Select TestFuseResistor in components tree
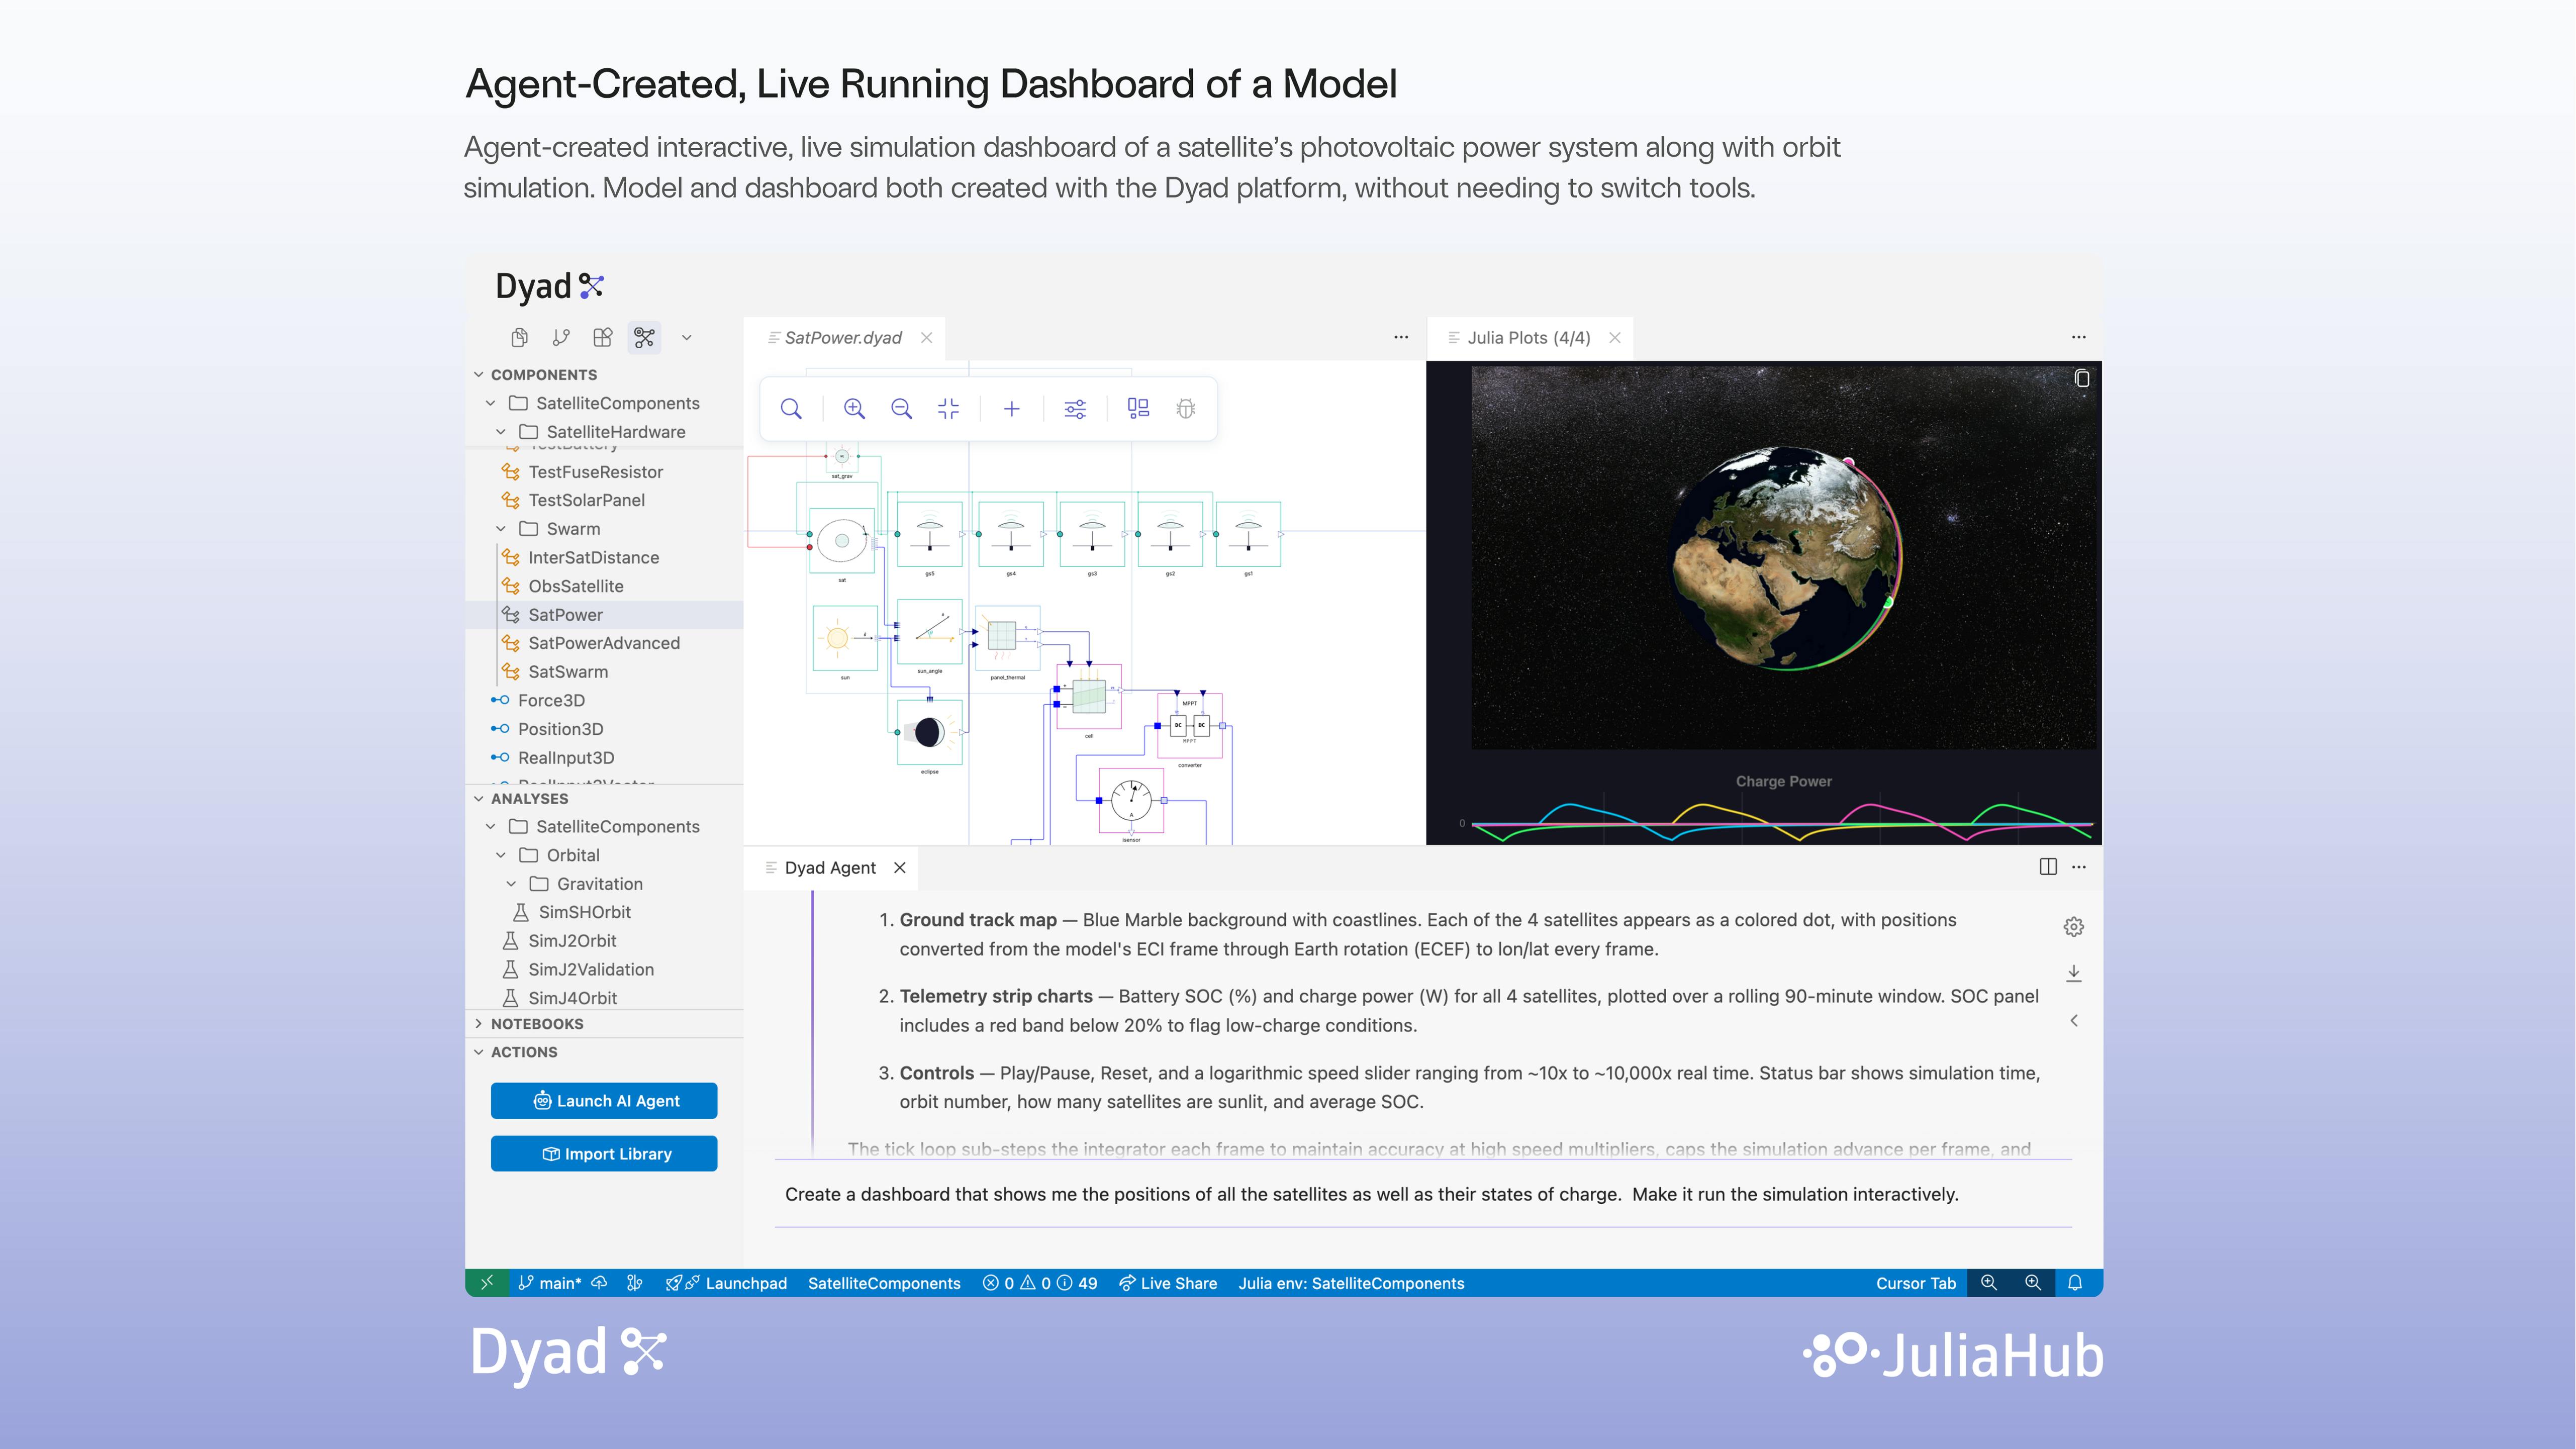The image size is (2576, 1449). (x=595, y=472)
